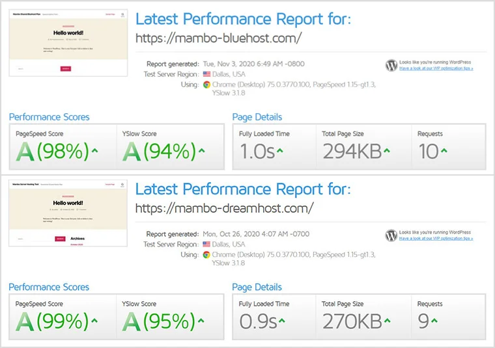Click the arrow beside 0.9s load time
The width and height of the screenshot is (495, 348).
pos(282,321)
